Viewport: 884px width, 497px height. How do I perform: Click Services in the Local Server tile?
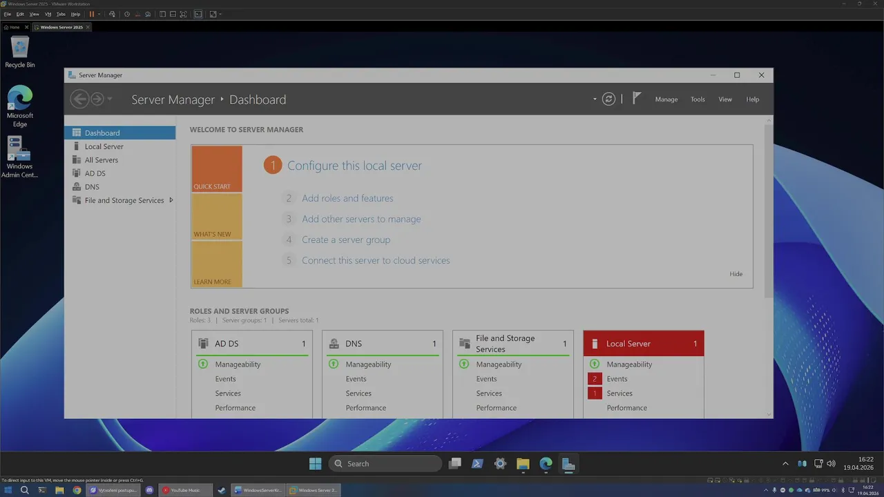coord(619,393)
